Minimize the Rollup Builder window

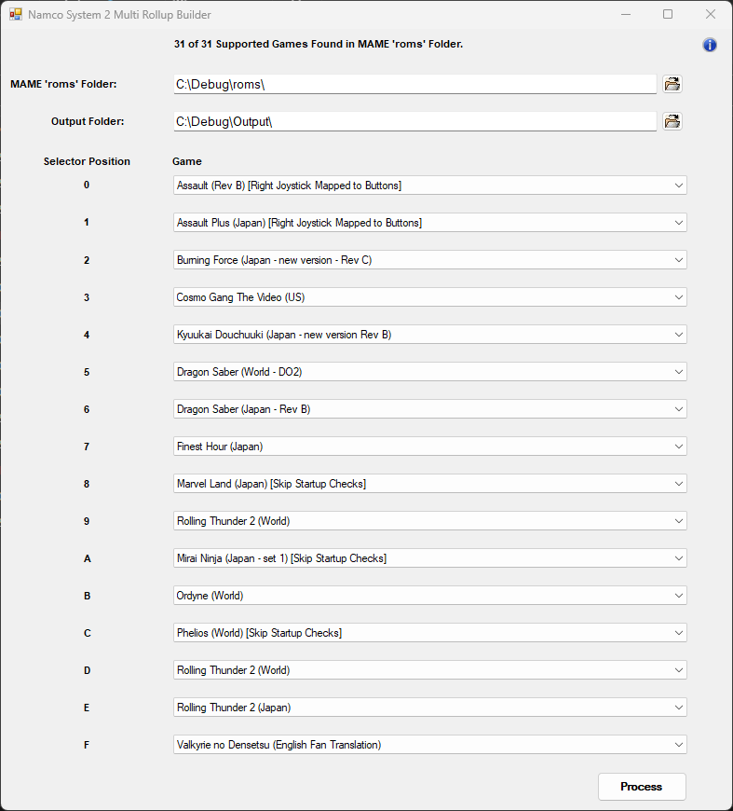626,14
